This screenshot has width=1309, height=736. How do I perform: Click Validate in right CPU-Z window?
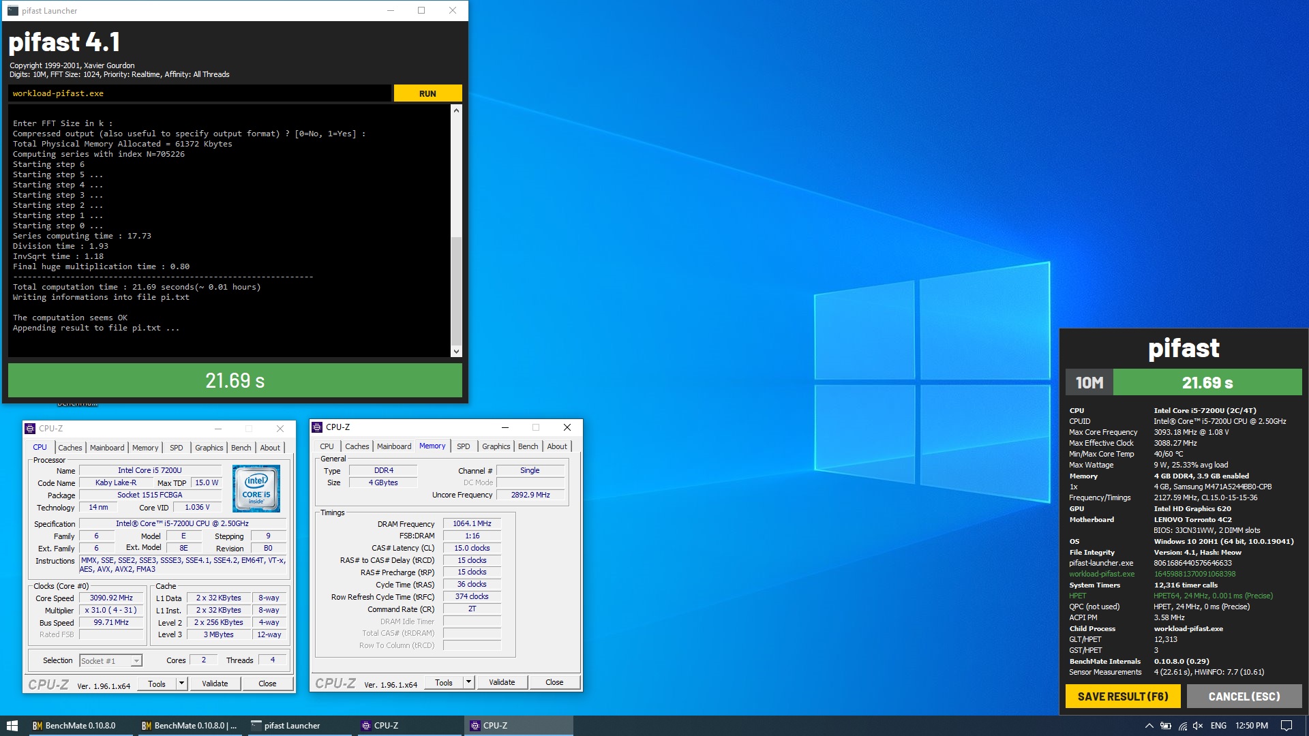(x=502, y=682)
